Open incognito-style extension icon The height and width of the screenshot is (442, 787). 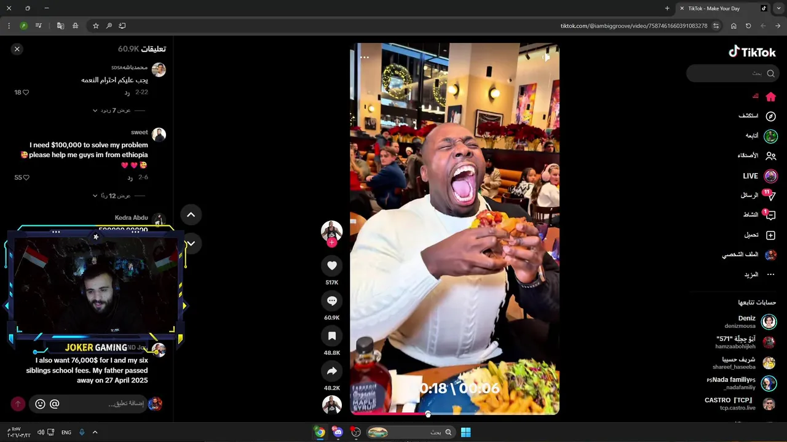click(x=75, y=26)
